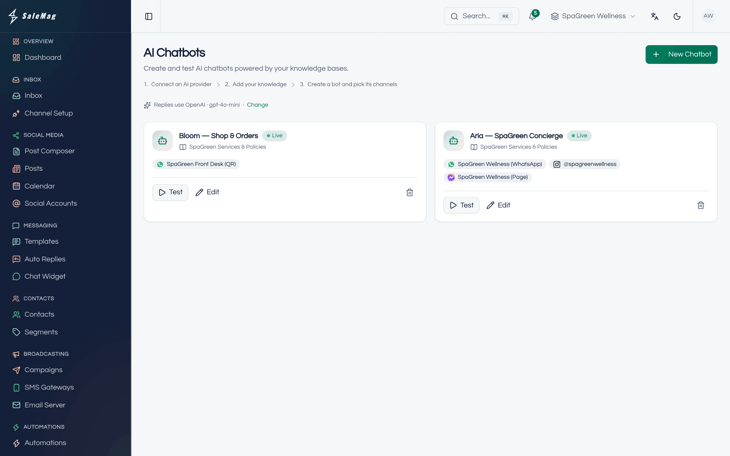Click the SpaGreen Wellness (Page) Messenger chip
This screenshot has height=456, width=730.
click(x=487, y=177)
